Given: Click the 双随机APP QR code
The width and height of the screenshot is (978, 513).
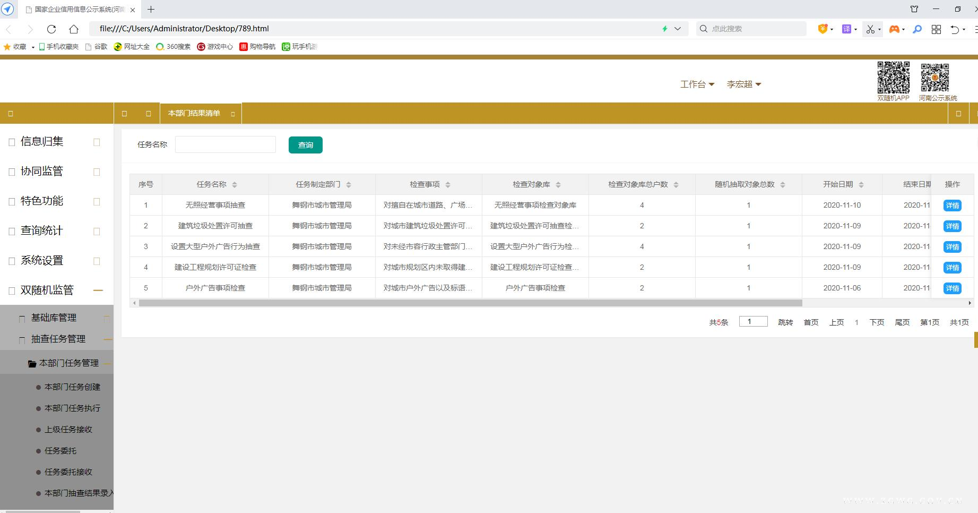Looking at the screenshot, I should [893, 78].
